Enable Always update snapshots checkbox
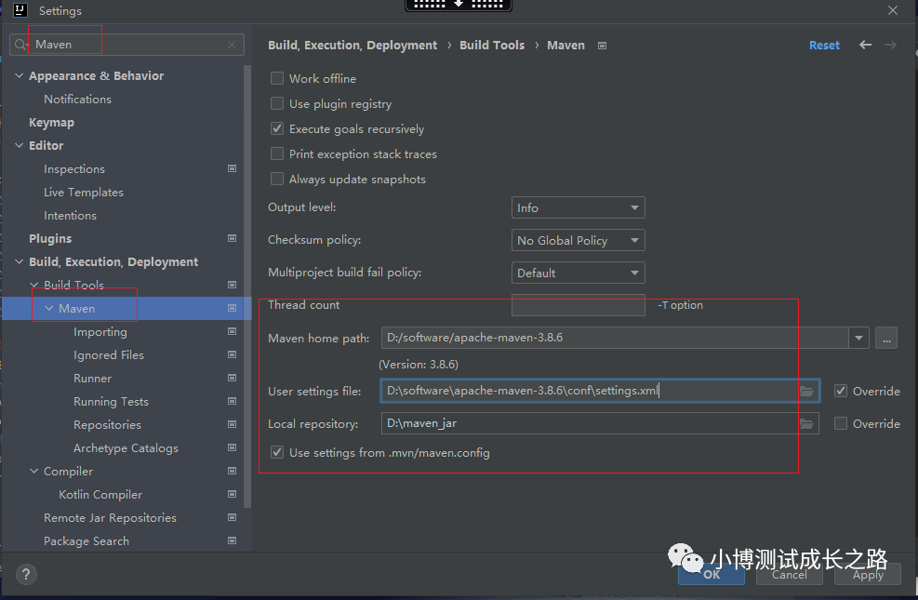918x600 pixels. 277,180
